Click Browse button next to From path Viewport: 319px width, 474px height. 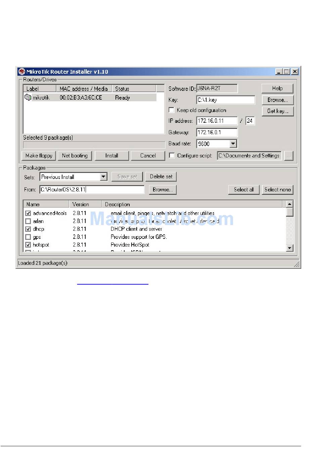(163, 190)
